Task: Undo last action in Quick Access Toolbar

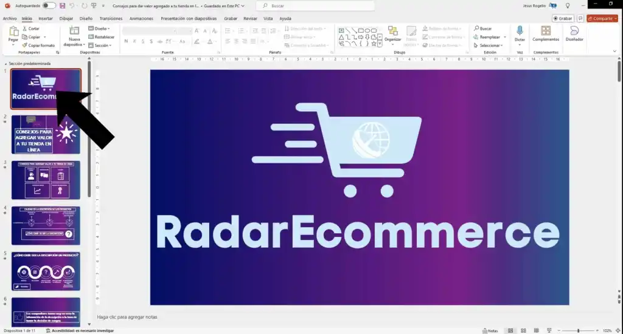Action: point(72,5)
